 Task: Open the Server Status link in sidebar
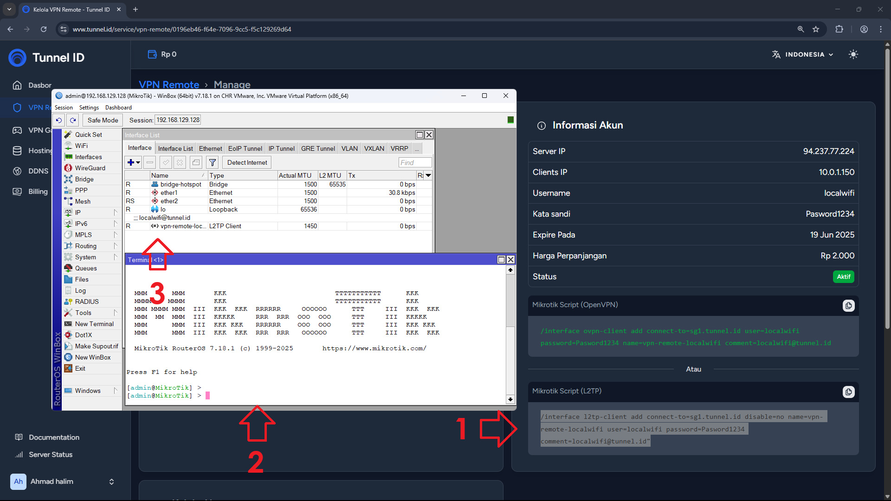pos(51,455)
